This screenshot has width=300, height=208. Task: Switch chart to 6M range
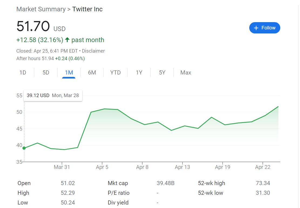(x=92, y=73)
